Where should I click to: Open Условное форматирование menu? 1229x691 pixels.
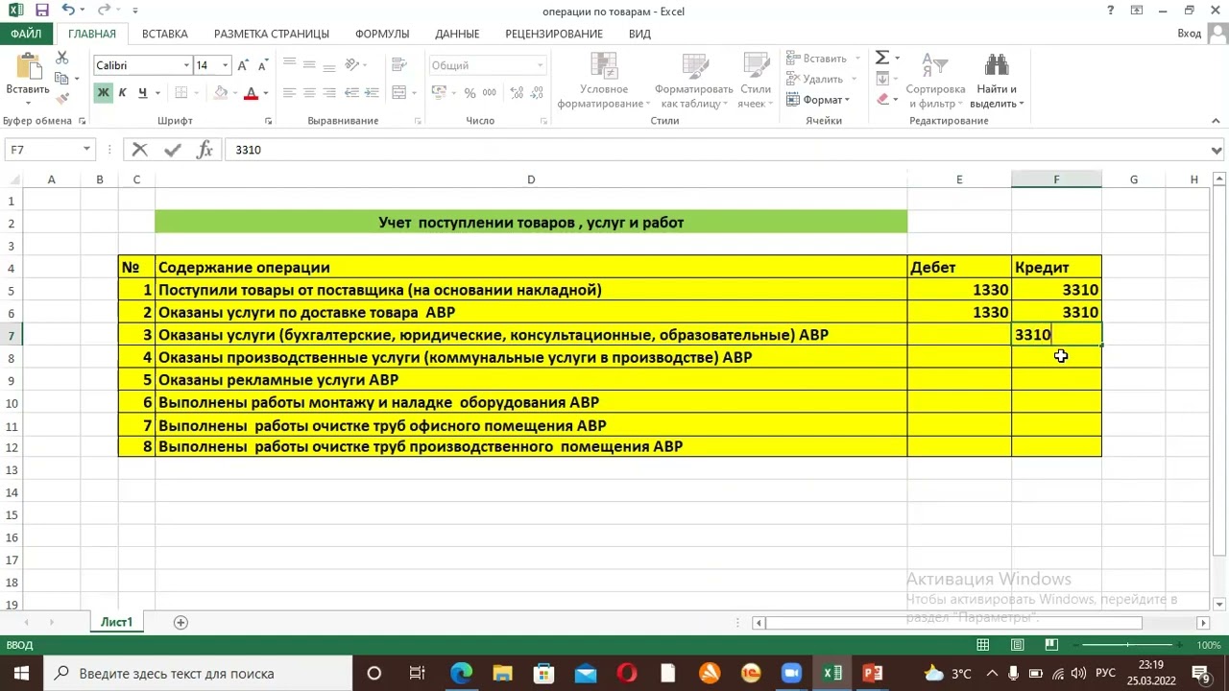[x=603, y=80]
